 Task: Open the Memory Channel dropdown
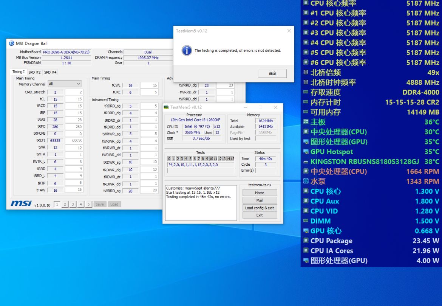pos(64,84)
